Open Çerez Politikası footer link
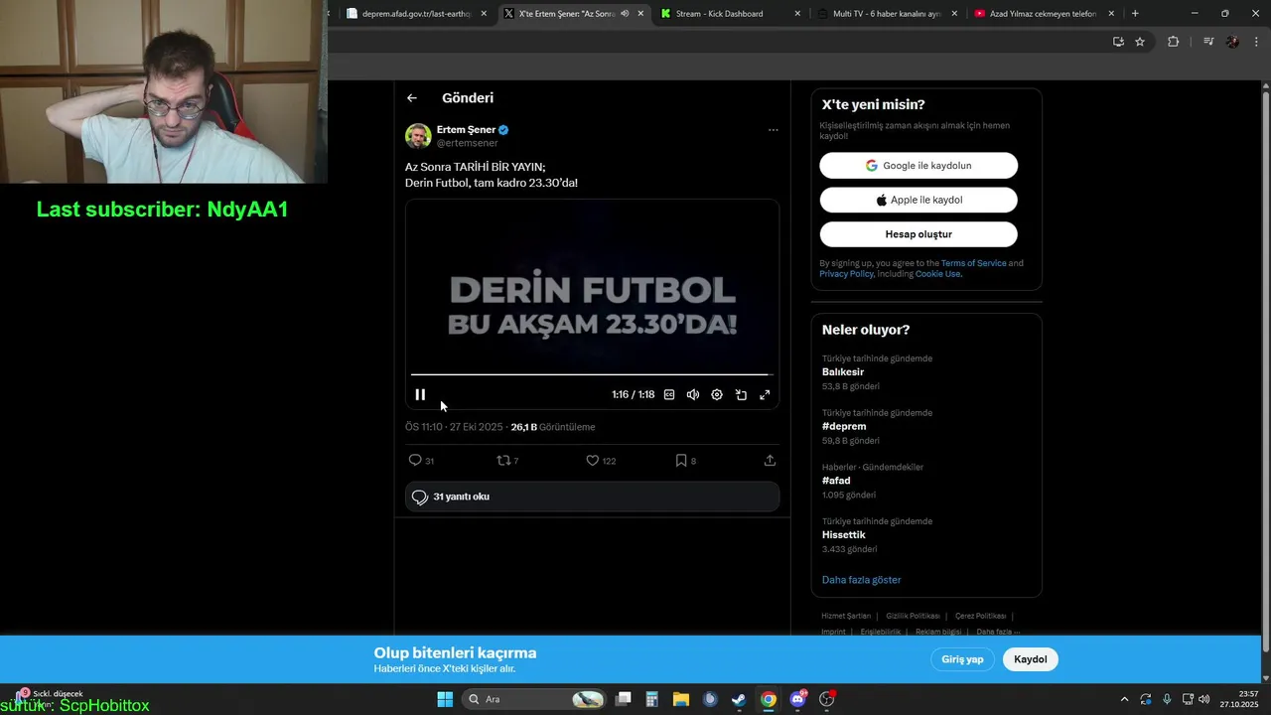The image size is (1271, 715). coord(980,616)
